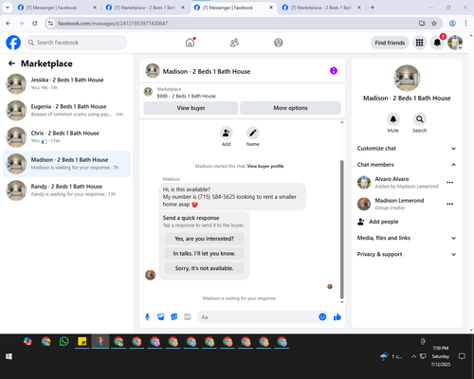Image resolution: width=474 pixels, height=379 pixels.
Task: Attach a file using the photo icon
Action: (161, 316)
